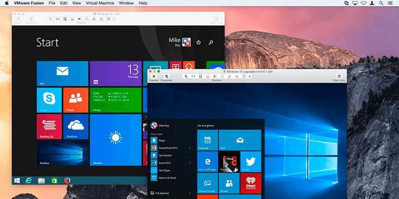Open Desktop tile in Windows 8.1
The width and height of the screenshot is (399, 199).
pos(62,153)
